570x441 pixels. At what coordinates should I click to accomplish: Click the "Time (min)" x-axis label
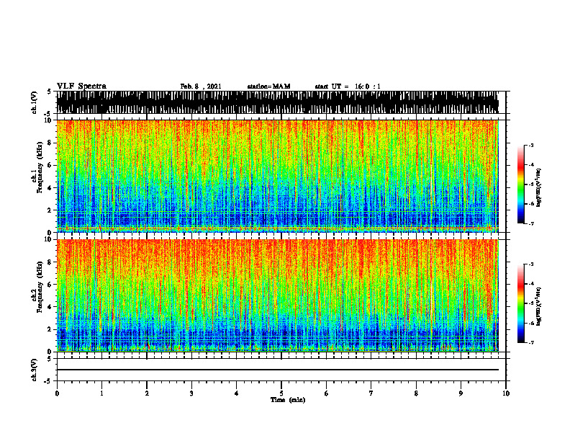coord(288,400)
